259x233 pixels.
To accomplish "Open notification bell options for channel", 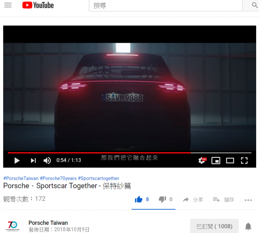I will click(248, 226).
